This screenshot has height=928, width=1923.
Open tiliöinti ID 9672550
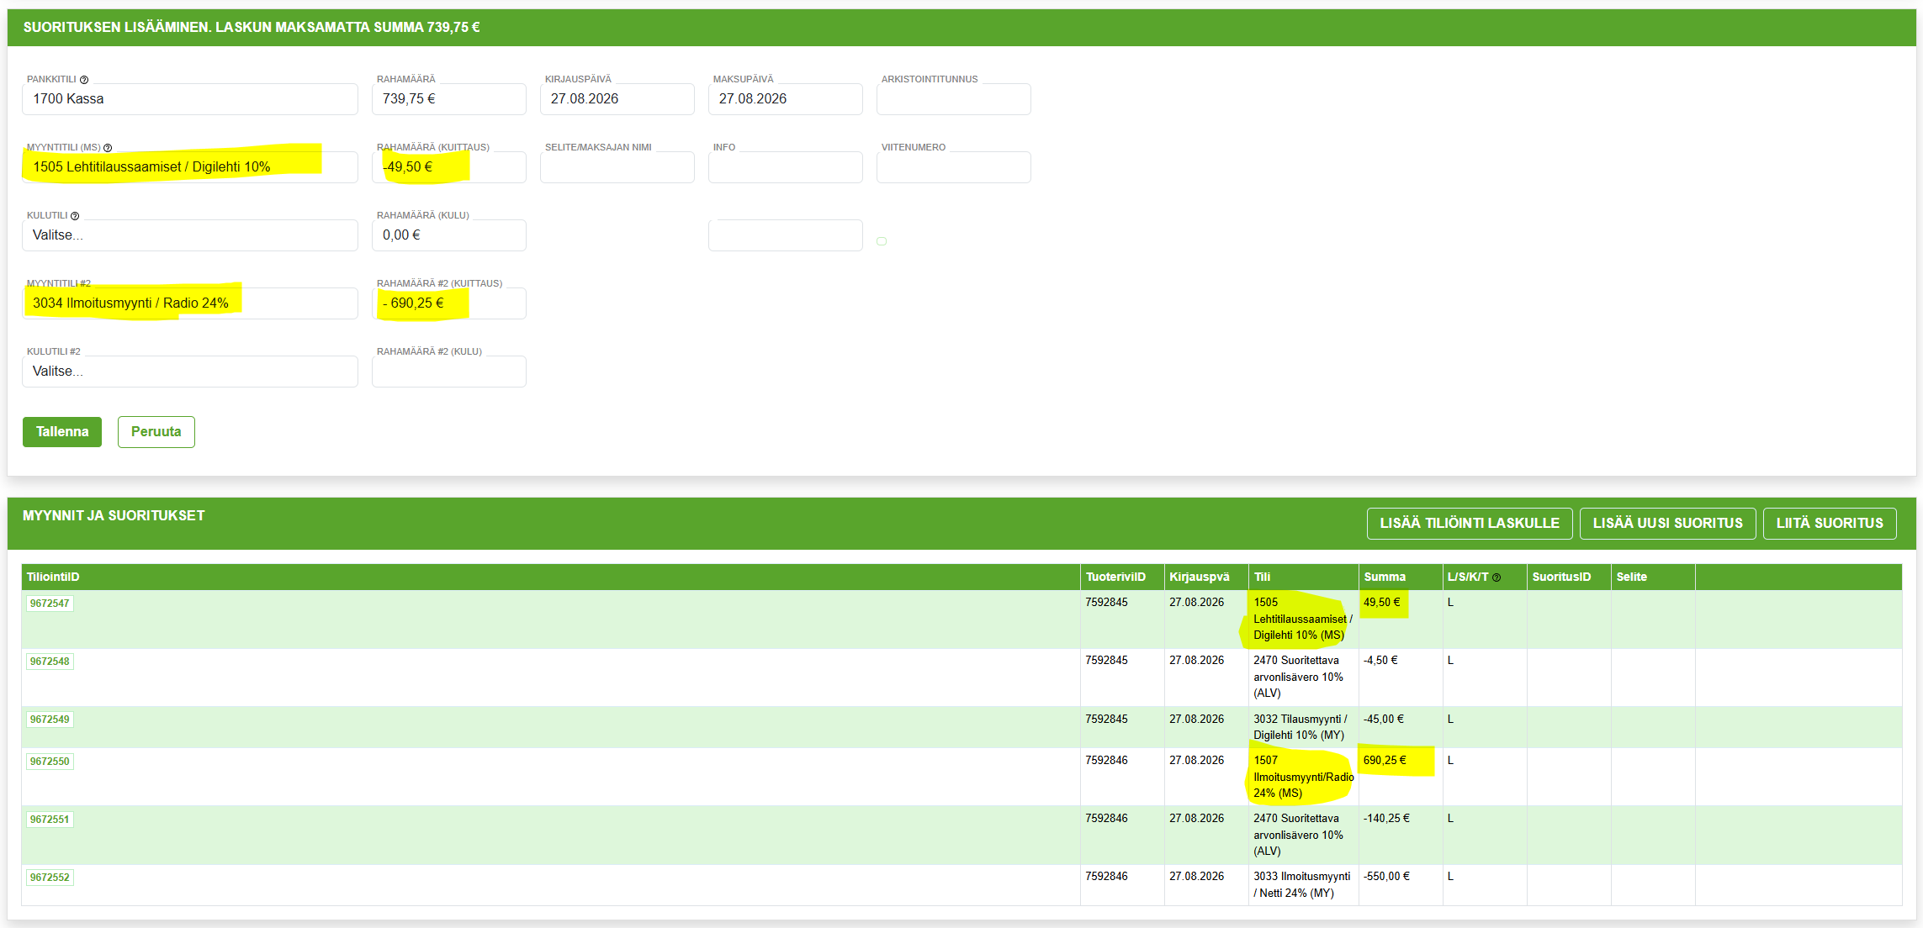(x=50, y=762)
